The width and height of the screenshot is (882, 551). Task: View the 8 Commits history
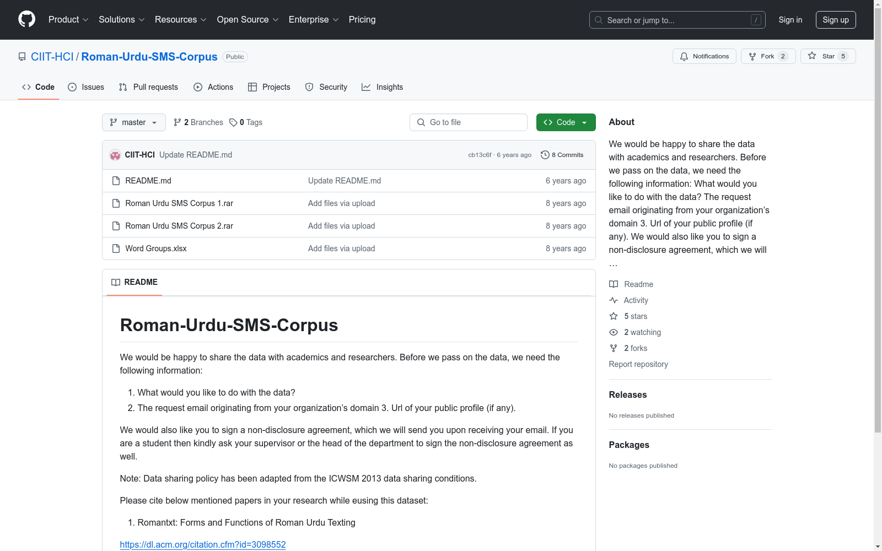click(562, 155)
